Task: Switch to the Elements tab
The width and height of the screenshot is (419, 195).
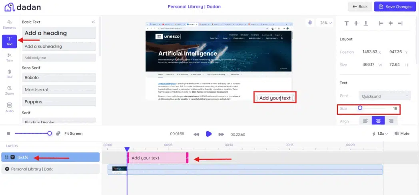Action: tap(9, 24)
